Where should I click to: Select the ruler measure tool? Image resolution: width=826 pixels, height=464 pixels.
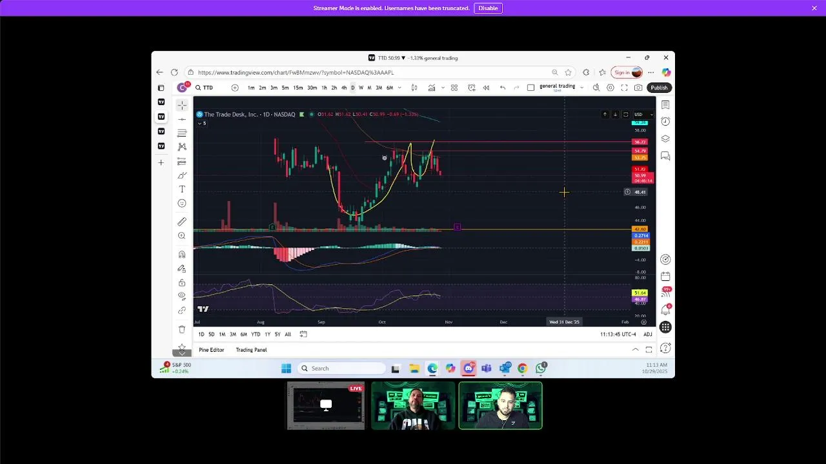pyautogui.click(x=182, y=222)
